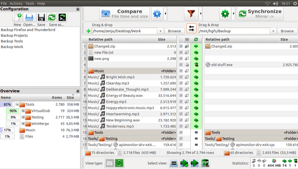Image resolution: width=298 pixels, height=169 pixels.
Task: Uncheck the Tenderness.mp3 row checkbox
Action: click(x=181, y=126)
